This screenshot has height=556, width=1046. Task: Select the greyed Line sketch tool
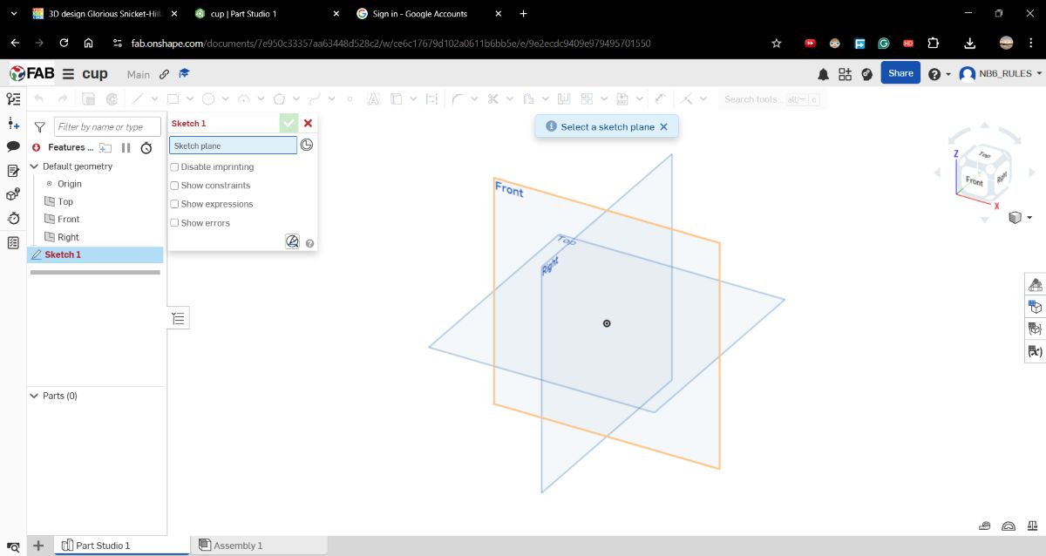pyautogui.click(x=138, y=98)
